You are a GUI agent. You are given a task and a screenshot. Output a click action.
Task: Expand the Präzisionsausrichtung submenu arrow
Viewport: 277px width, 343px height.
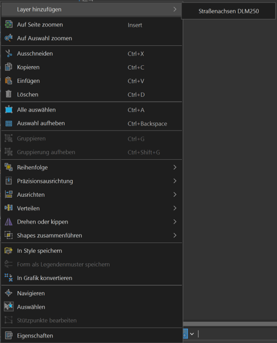175,181
